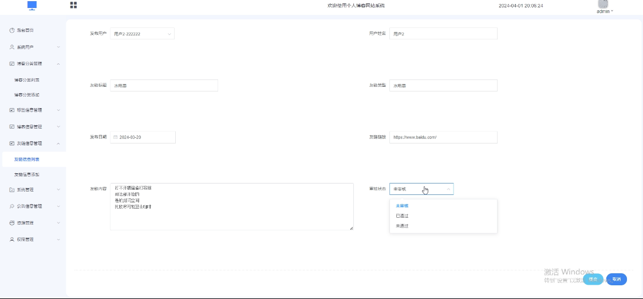
Task: Click the person icon beside 系统用户
Action: coord(12,47)
